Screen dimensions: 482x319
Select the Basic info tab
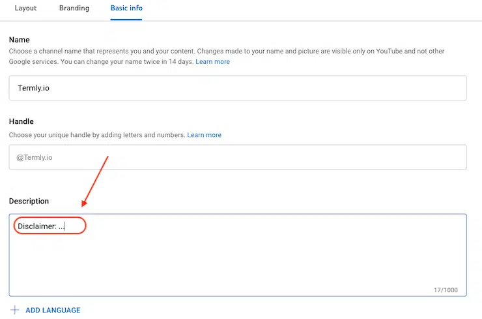coord(126,8)
